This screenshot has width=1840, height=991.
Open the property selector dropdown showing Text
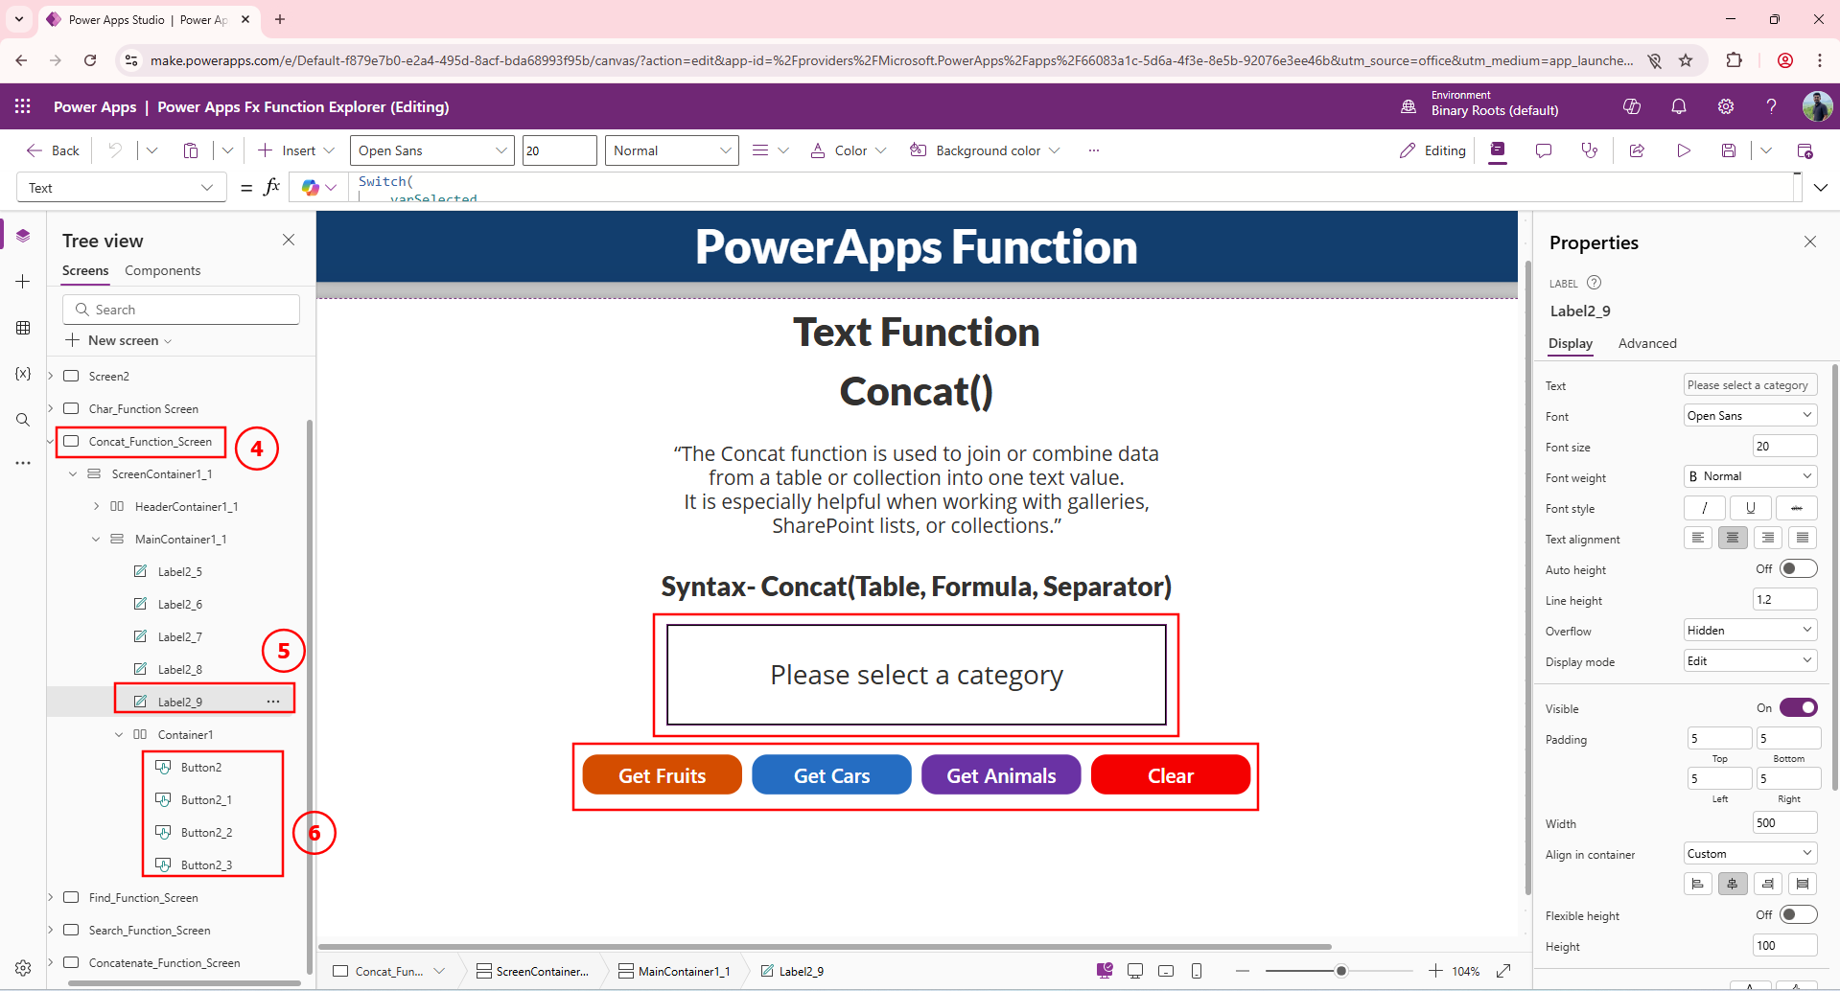(122, 188)
